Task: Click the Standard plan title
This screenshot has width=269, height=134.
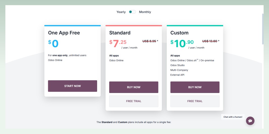Action: point(120,33)
